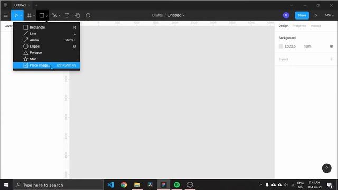The height and width of the screenshot is (190, 338).
Task: Select the Frame tool
Action: (30, 15)
